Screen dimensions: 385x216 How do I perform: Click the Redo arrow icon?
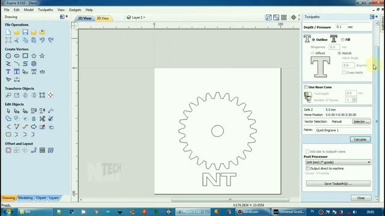(51, 40)
